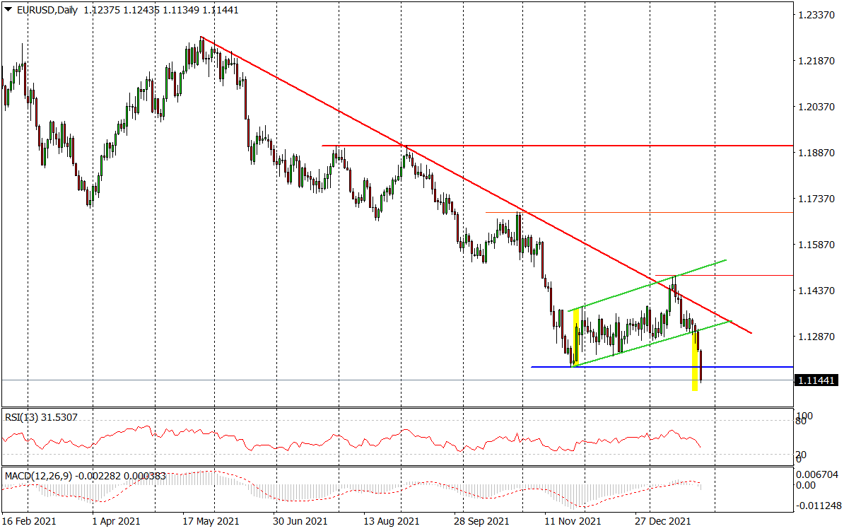Select the lower green channel line

click(651, 344)
